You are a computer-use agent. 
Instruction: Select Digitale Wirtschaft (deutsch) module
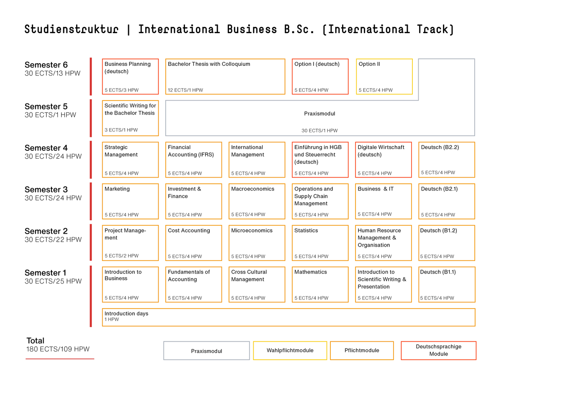point(383,160)
